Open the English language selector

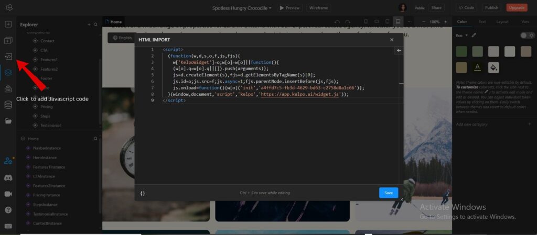[x=122, y=38]
